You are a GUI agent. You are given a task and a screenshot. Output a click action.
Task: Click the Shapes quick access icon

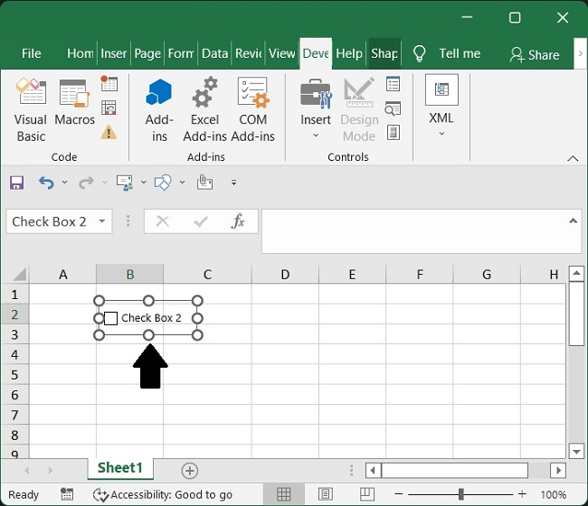(163, 183)
